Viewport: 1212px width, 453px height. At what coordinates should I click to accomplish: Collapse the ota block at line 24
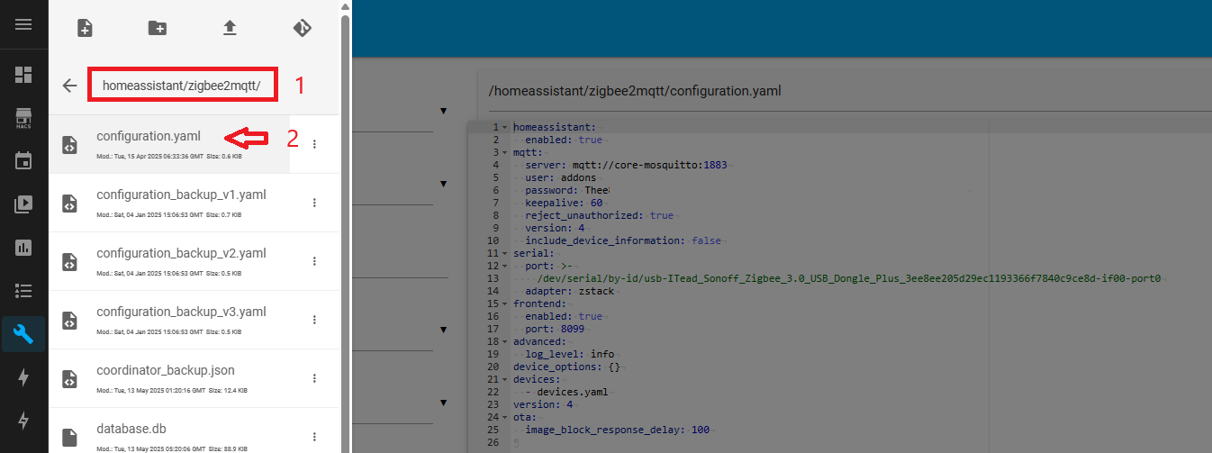(x=504, y=418)
